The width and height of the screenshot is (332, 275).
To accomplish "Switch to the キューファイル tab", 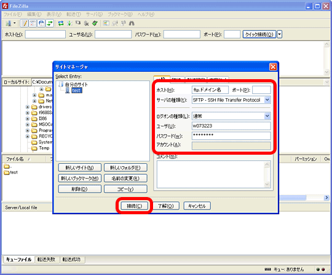I will pos(18,260).
